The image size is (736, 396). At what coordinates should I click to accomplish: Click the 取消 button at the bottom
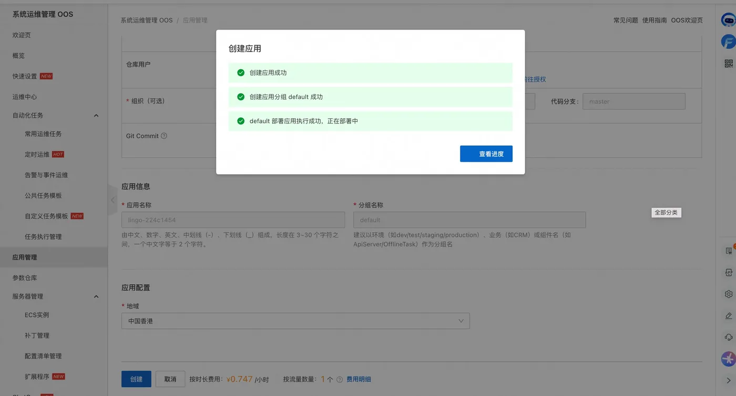170,379
